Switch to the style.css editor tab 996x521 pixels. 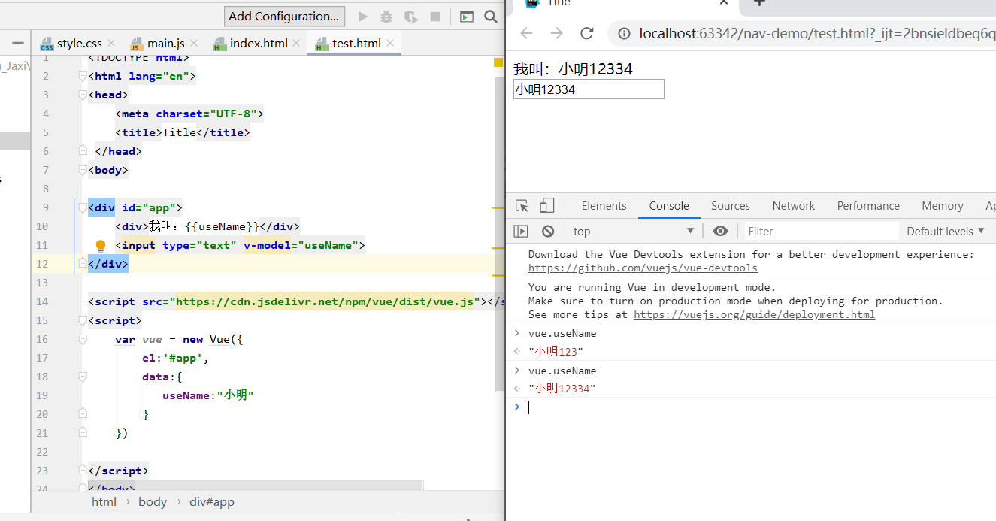coord(79,44)
